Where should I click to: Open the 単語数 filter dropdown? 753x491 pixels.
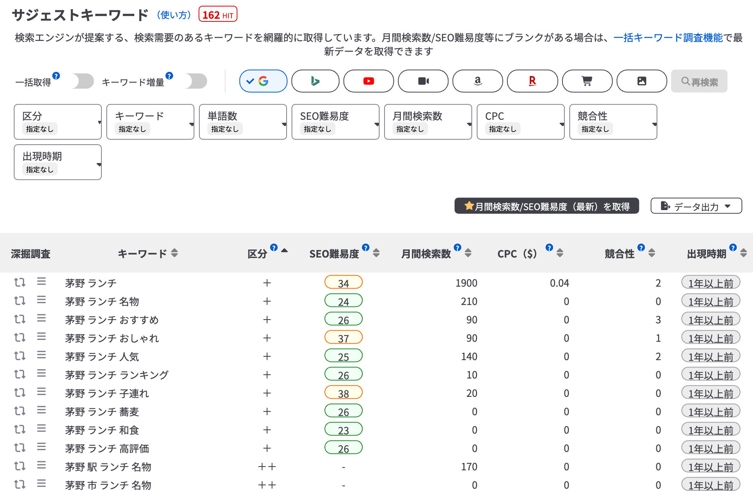pos(243,122)
